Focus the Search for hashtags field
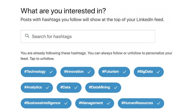The image size is (192, 112). coord(88,36)
